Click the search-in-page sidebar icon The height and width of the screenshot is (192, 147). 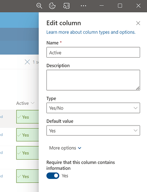click(x=66, y=6)
